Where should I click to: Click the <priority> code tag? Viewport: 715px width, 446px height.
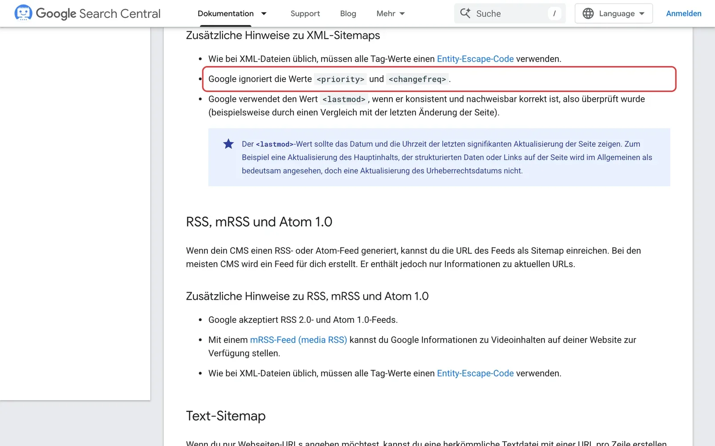point(341,79)
